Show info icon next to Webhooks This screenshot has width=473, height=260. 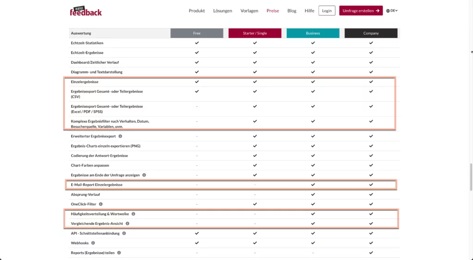(x=93, y=243)
